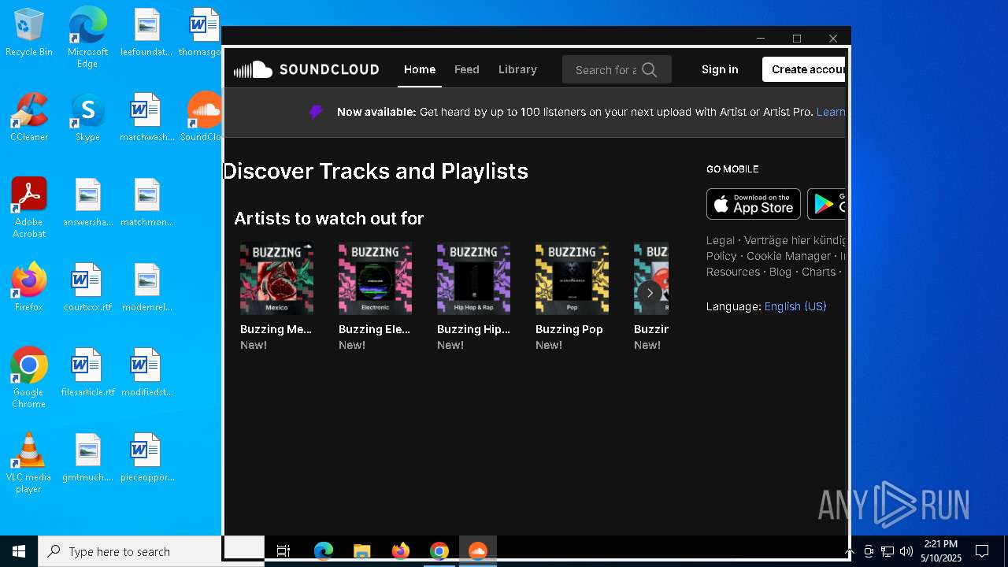Screen dimensions: 1008x567
Task: Open the marchwash document on the desktop
Action: (146, 117)
